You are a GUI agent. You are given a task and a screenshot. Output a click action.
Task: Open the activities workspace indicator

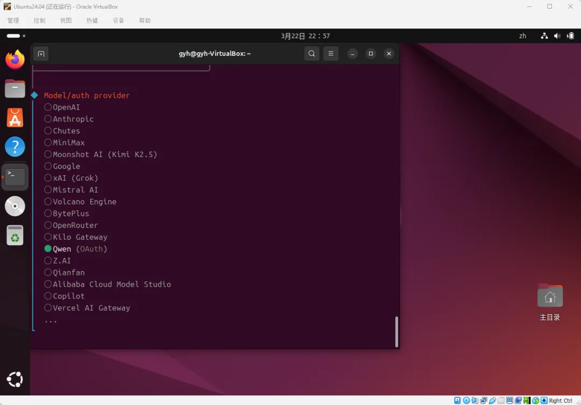tap(16, 36)
